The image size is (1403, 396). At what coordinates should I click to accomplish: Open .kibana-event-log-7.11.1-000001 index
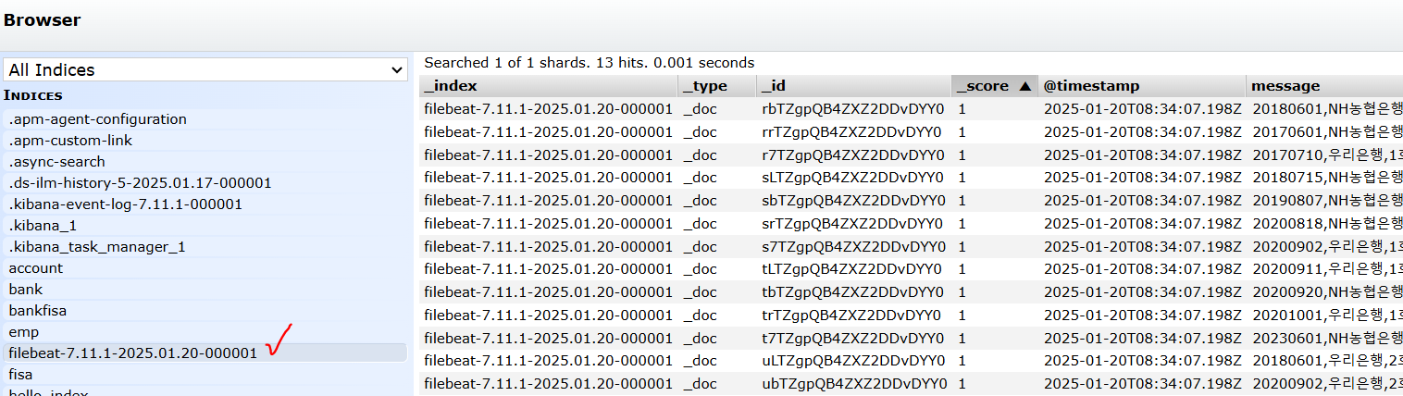tap(125, 204)
